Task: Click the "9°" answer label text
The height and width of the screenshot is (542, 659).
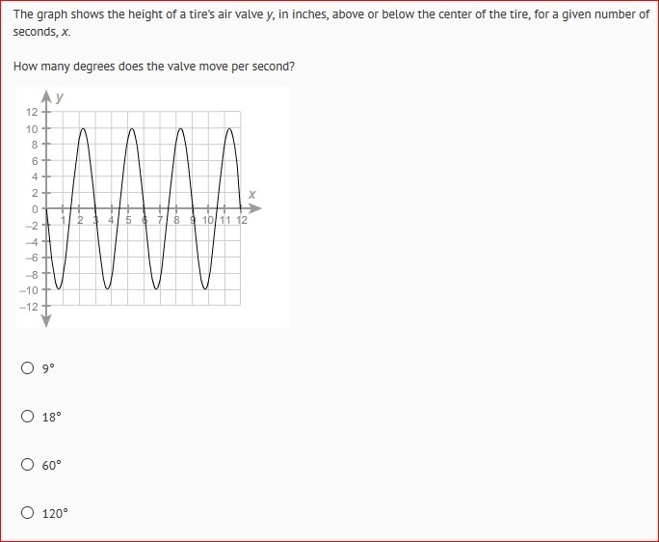Action: 48,368
